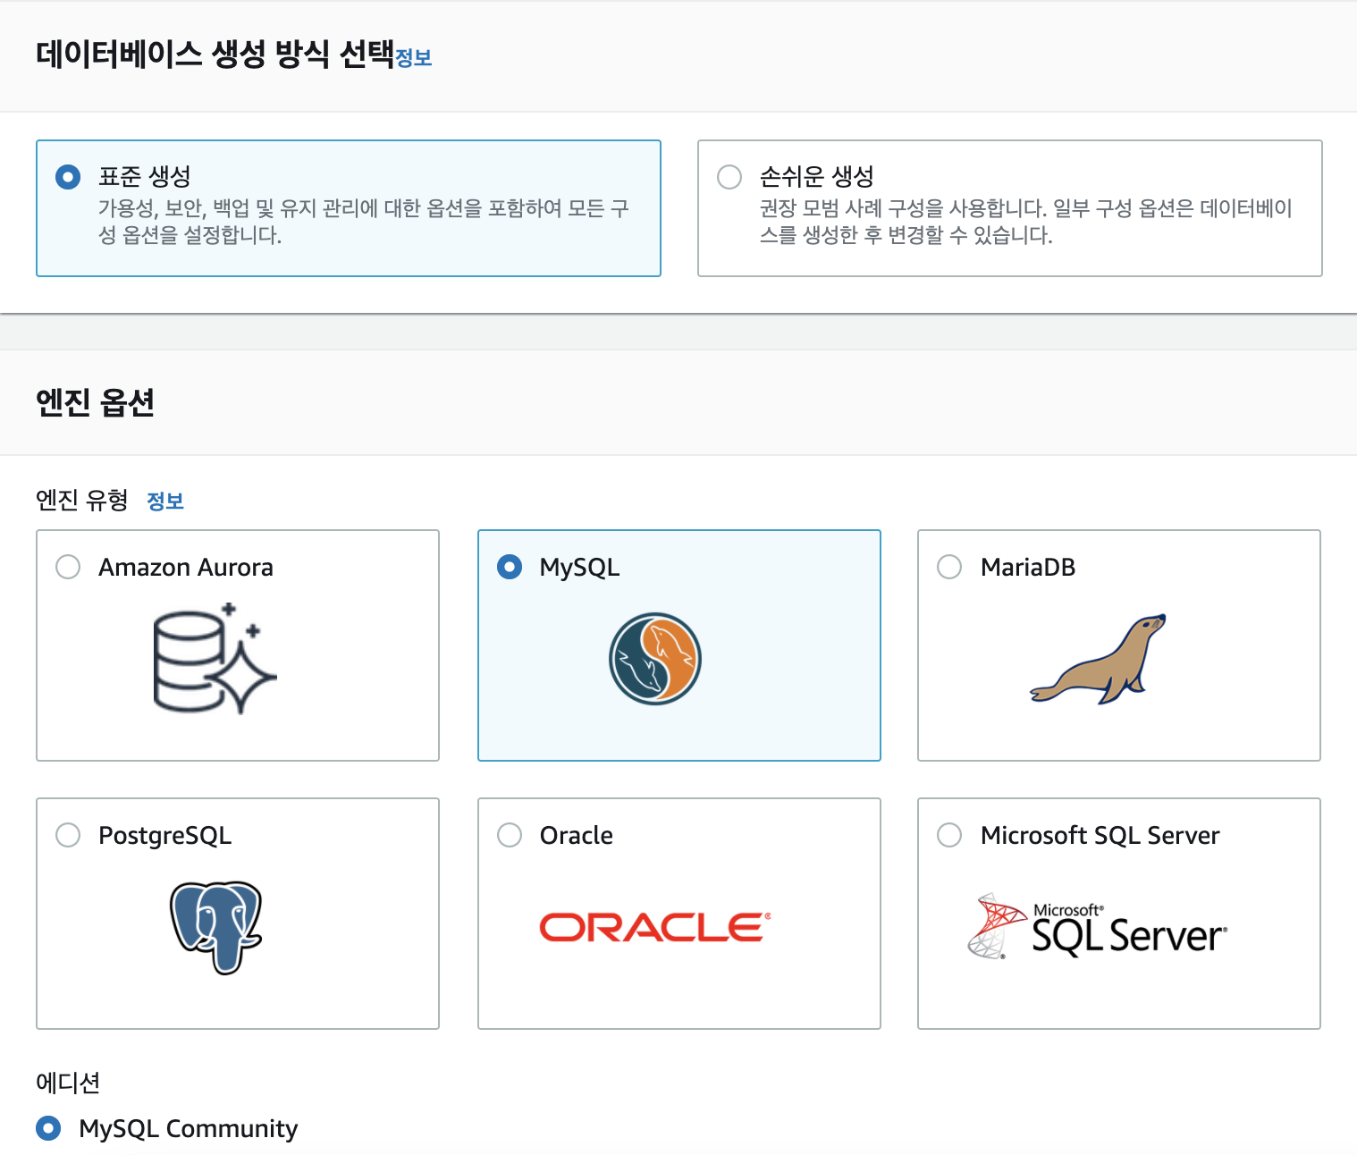The height and width of the screenshot is (1155, 1357).
Task: Select the 손쉬운 생성 radio button
Action: pyautogui.click(x=729, y=177)
